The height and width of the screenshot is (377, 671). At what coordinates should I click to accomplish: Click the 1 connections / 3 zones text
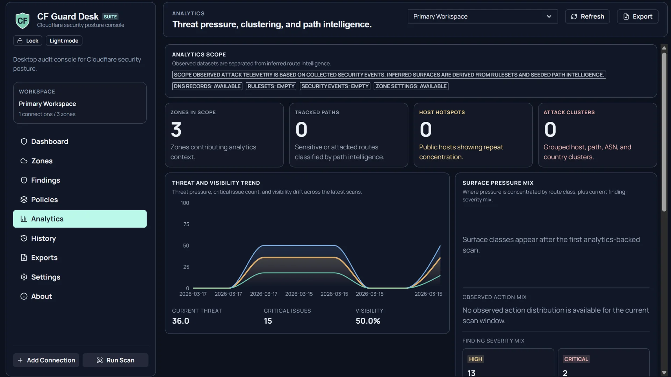tap(47, 114)
